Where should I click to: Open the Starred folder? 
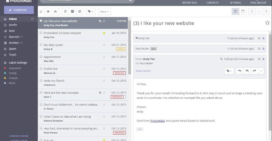click(x=13, y=37)
